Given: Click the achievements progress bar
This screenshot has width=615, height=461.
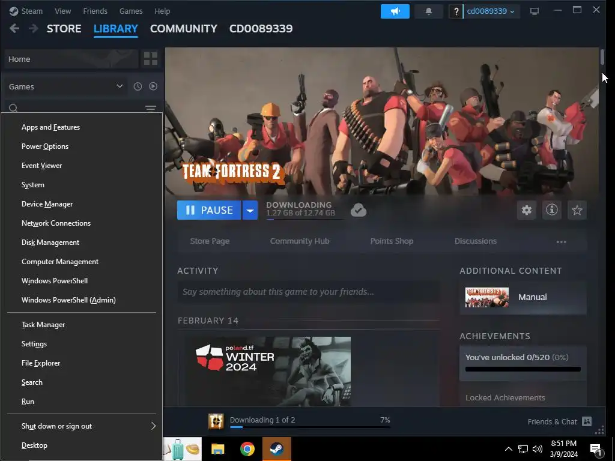Looking at the screenshot, I should (x=523, y=369).
